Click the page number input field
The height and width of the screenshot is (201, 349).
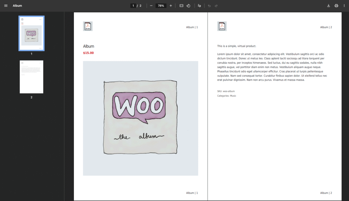point(133,5)
